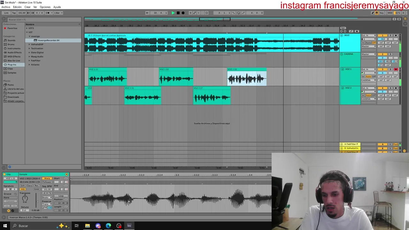Select VoxengoRecorder.64 plug-in in browser
Image resolution: width=409 pixels, height=230 pixels.
[48, 40]
